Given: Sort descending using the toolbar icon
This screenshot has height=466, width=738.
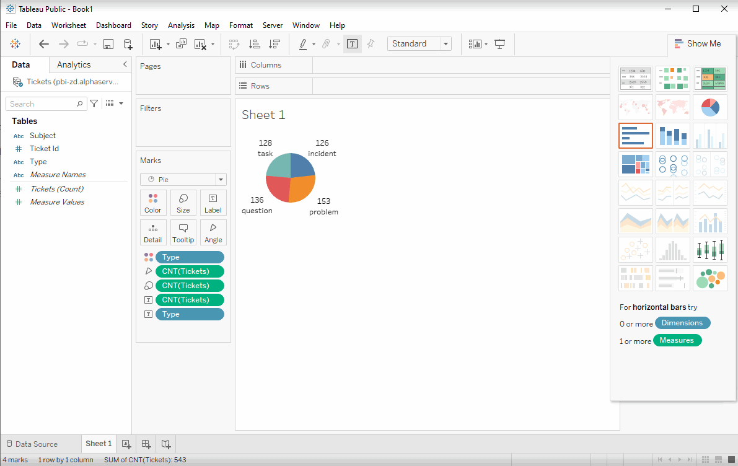Looking at the screenshot, I should click(x=273, y=43).
